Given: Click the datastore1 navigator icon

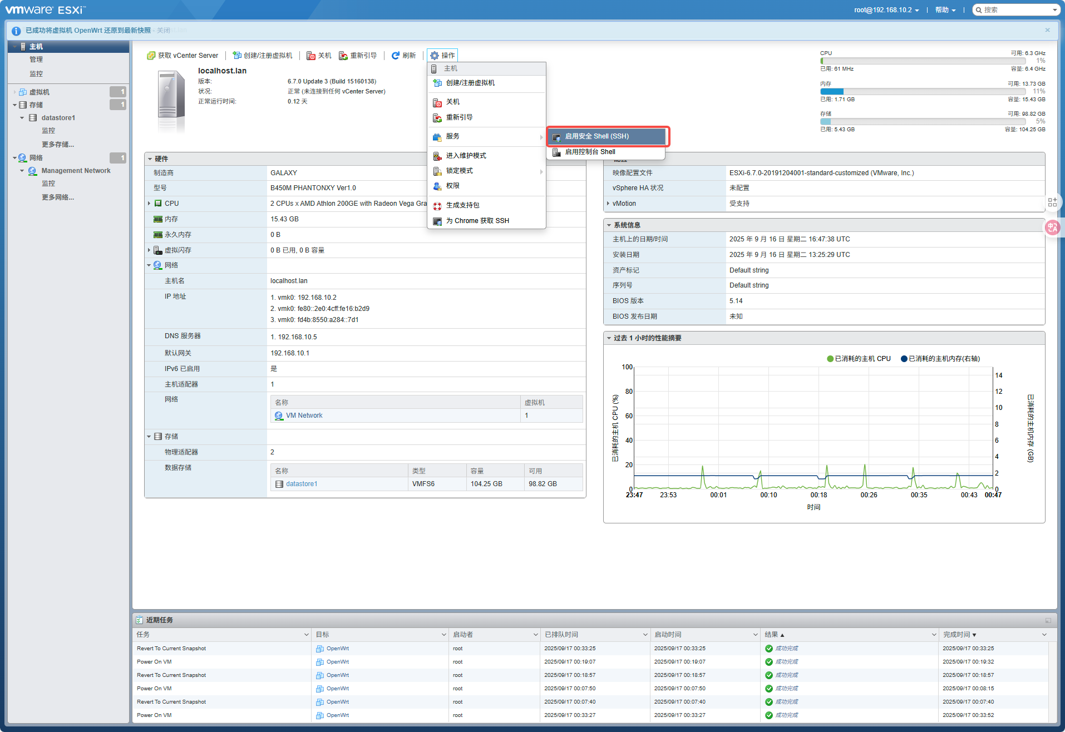Looking at the screenshot, I should pos(33,118).
